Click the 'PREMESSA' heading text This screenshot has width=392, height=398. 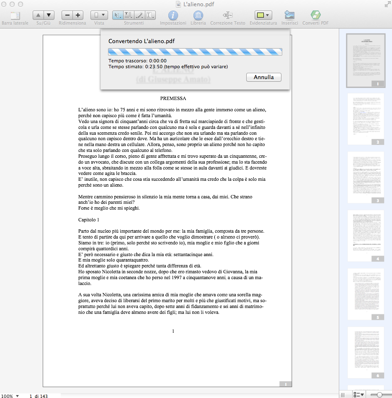[x=173, y=98]
